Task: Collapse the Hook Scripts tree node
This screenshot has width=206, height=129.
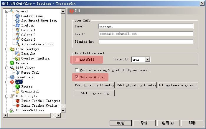Action: pos(6,96)
